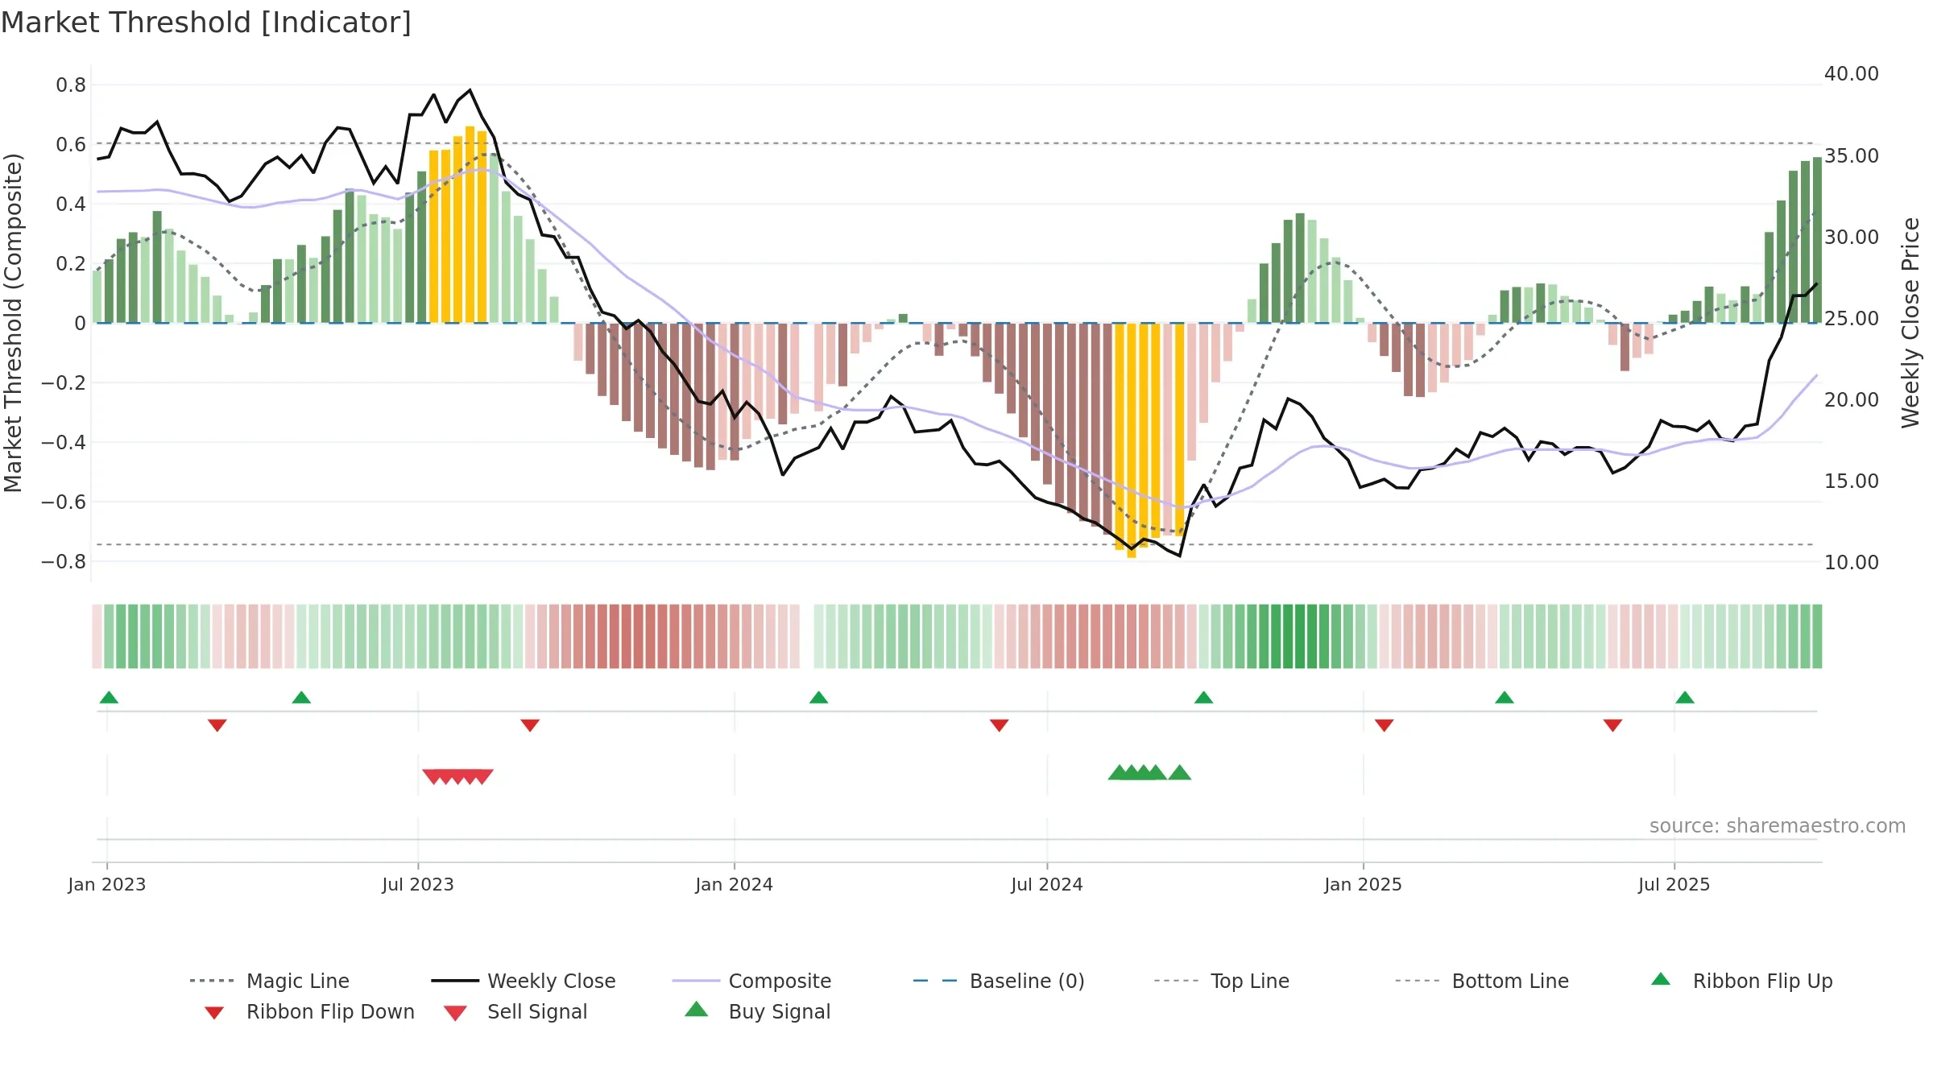Toggle the Weekly Close legend entry
The height and width of the screenshot is (1087, 1933).
tap(524, 981)
